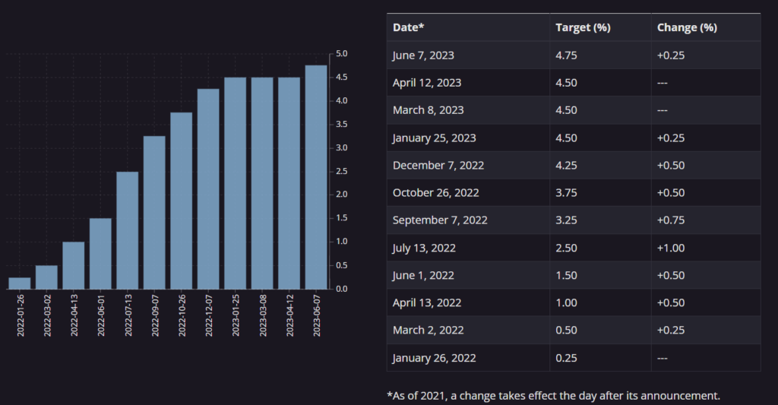The width and height of the screenshot is (778, 405).
Task: Click the +1.00 change value
Action: pyautogui.click(x=671, y=248)
